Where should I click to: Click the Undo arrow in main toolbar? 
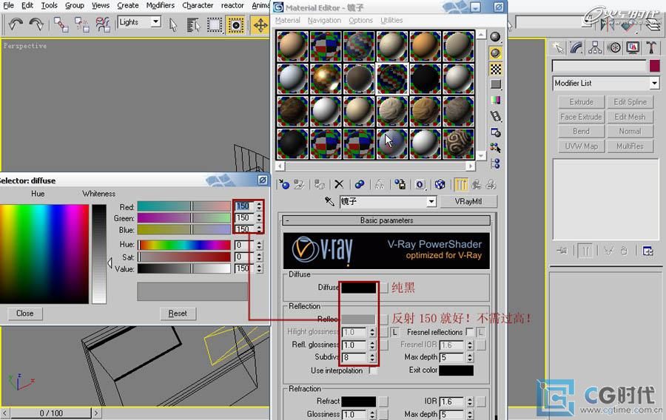coord(16,24)
